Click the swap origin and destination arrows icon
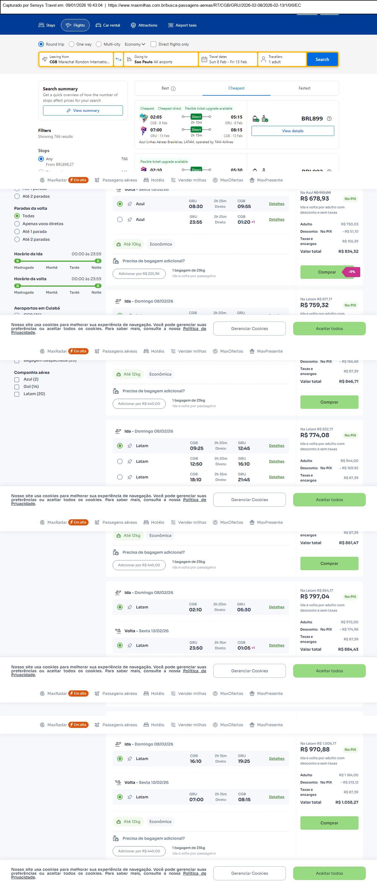 coord(118,59)
